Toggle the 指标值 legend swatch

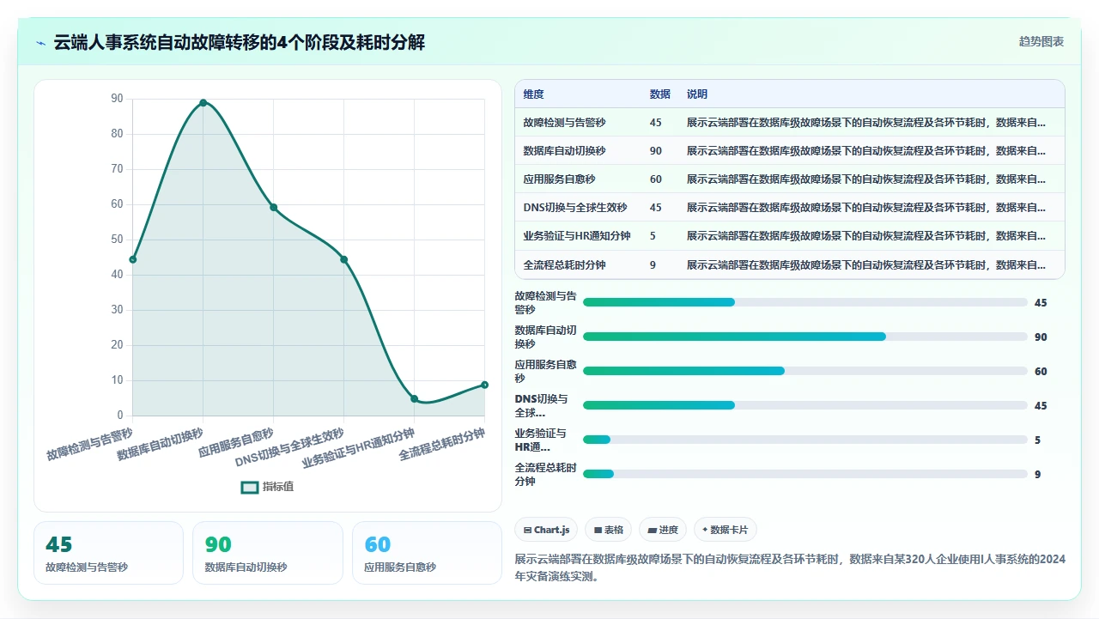click(x=250, y=487)
